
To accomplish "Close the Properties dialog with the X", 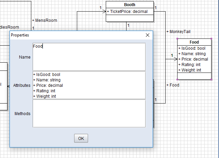I will [148, 35].
